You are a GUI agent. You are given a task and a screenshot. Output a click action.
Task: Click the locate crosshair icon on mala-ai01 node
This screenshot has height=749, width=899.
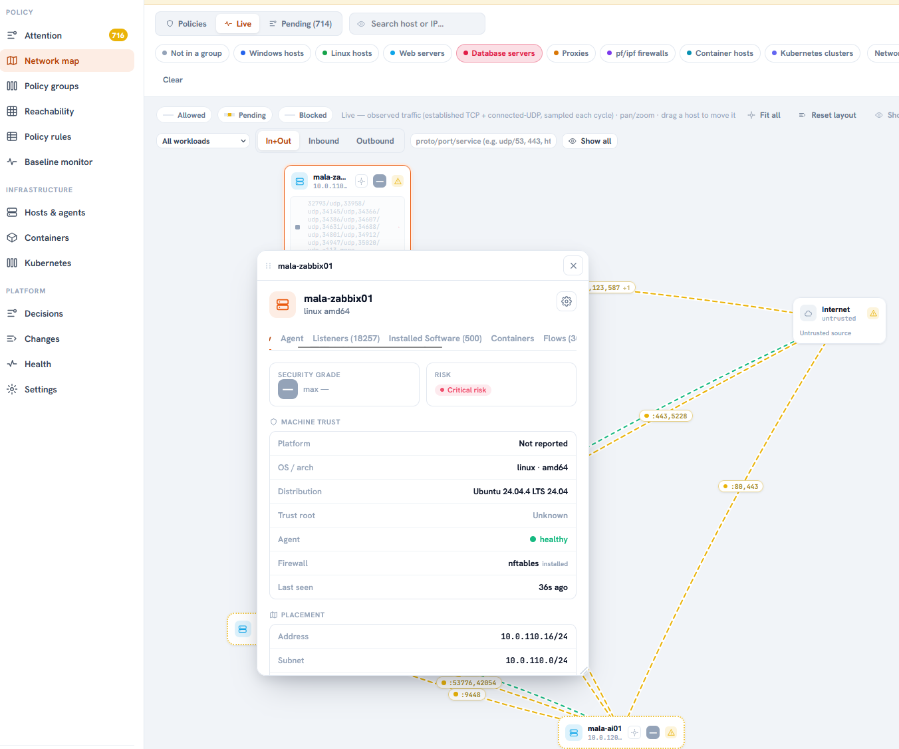(634, 732)
